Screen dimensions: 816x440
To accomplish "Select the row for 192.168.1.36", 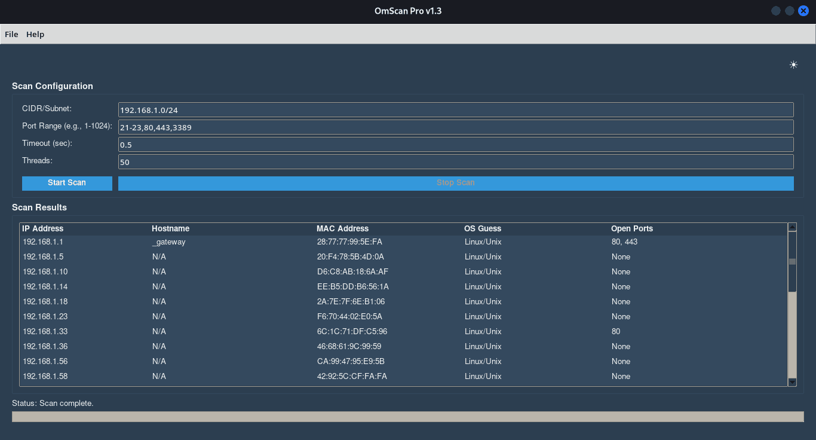I will click(404, 347).
